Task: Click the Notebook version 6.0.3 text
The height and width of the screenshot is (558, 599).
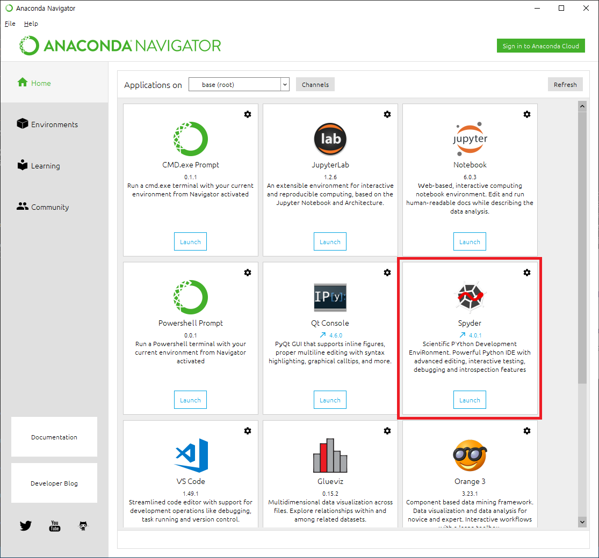Action: (x=470, y=177)
